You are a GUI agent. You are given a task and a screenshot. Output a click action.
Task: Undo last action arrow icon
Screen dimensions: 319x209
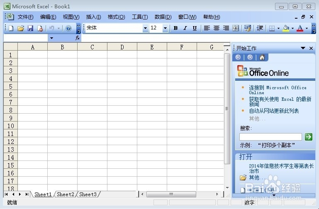pos(52,28)
